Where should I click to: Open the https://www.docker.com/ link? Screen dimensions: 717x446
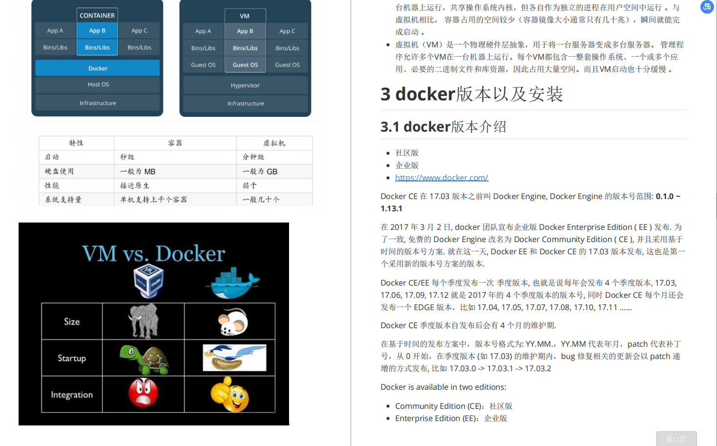(x=442, y=178)
